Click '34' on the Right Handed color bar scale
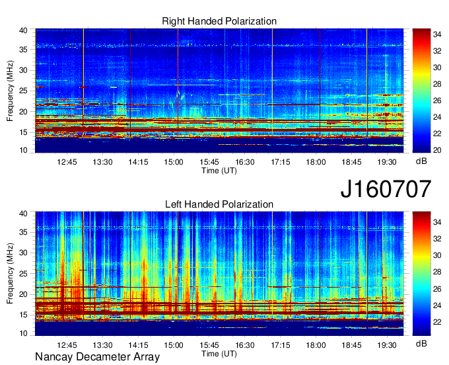 tap(437, 34)
